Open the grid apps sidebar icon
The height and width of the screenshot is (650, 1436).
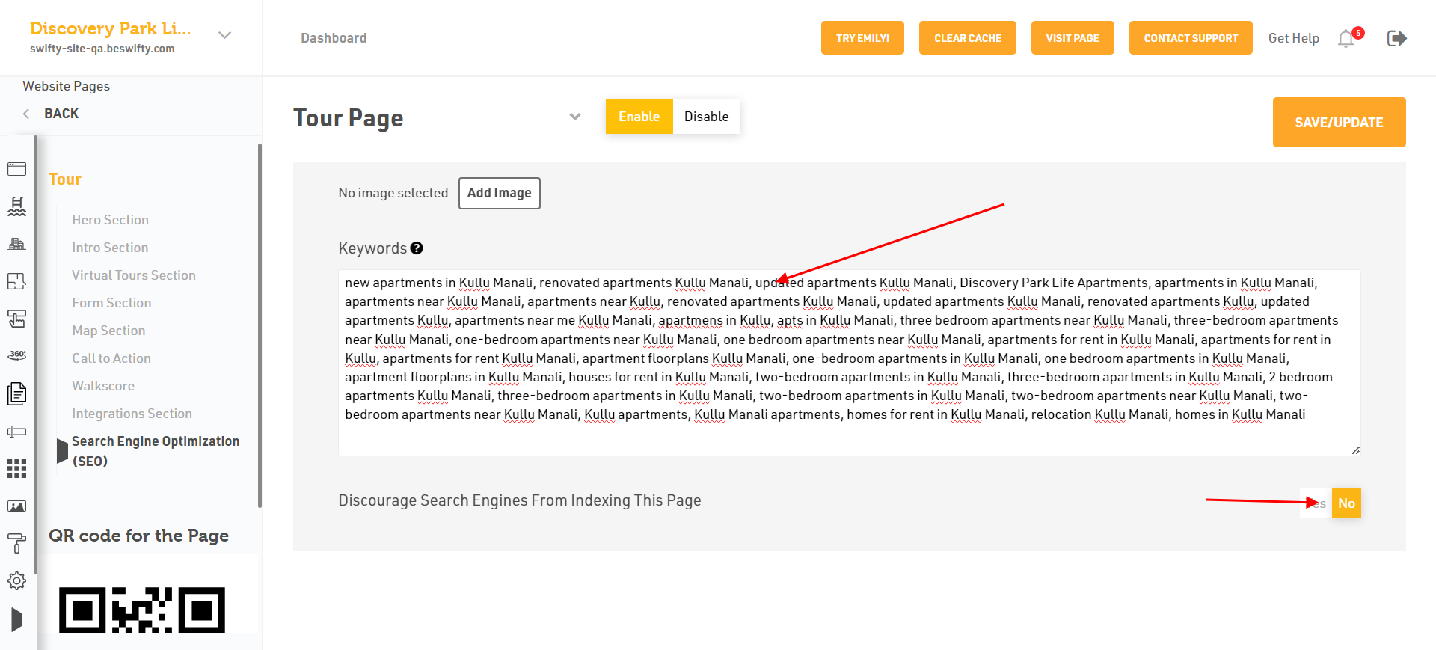16,469
